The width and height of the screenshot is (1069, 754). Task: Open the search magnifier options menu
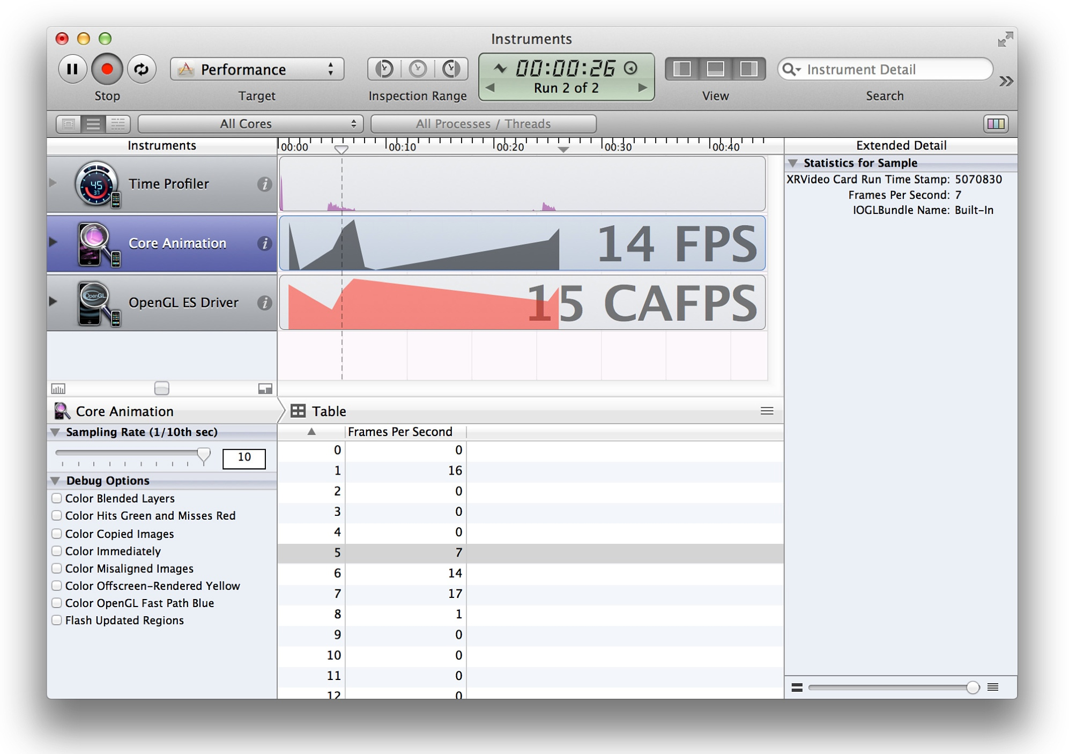[x=791, y=69]
